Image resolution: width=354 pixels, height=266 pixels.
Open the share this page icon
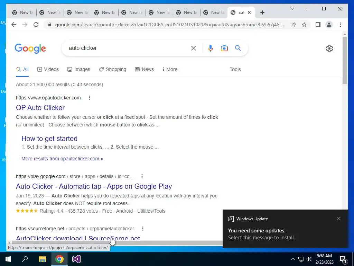coord(293,25)
